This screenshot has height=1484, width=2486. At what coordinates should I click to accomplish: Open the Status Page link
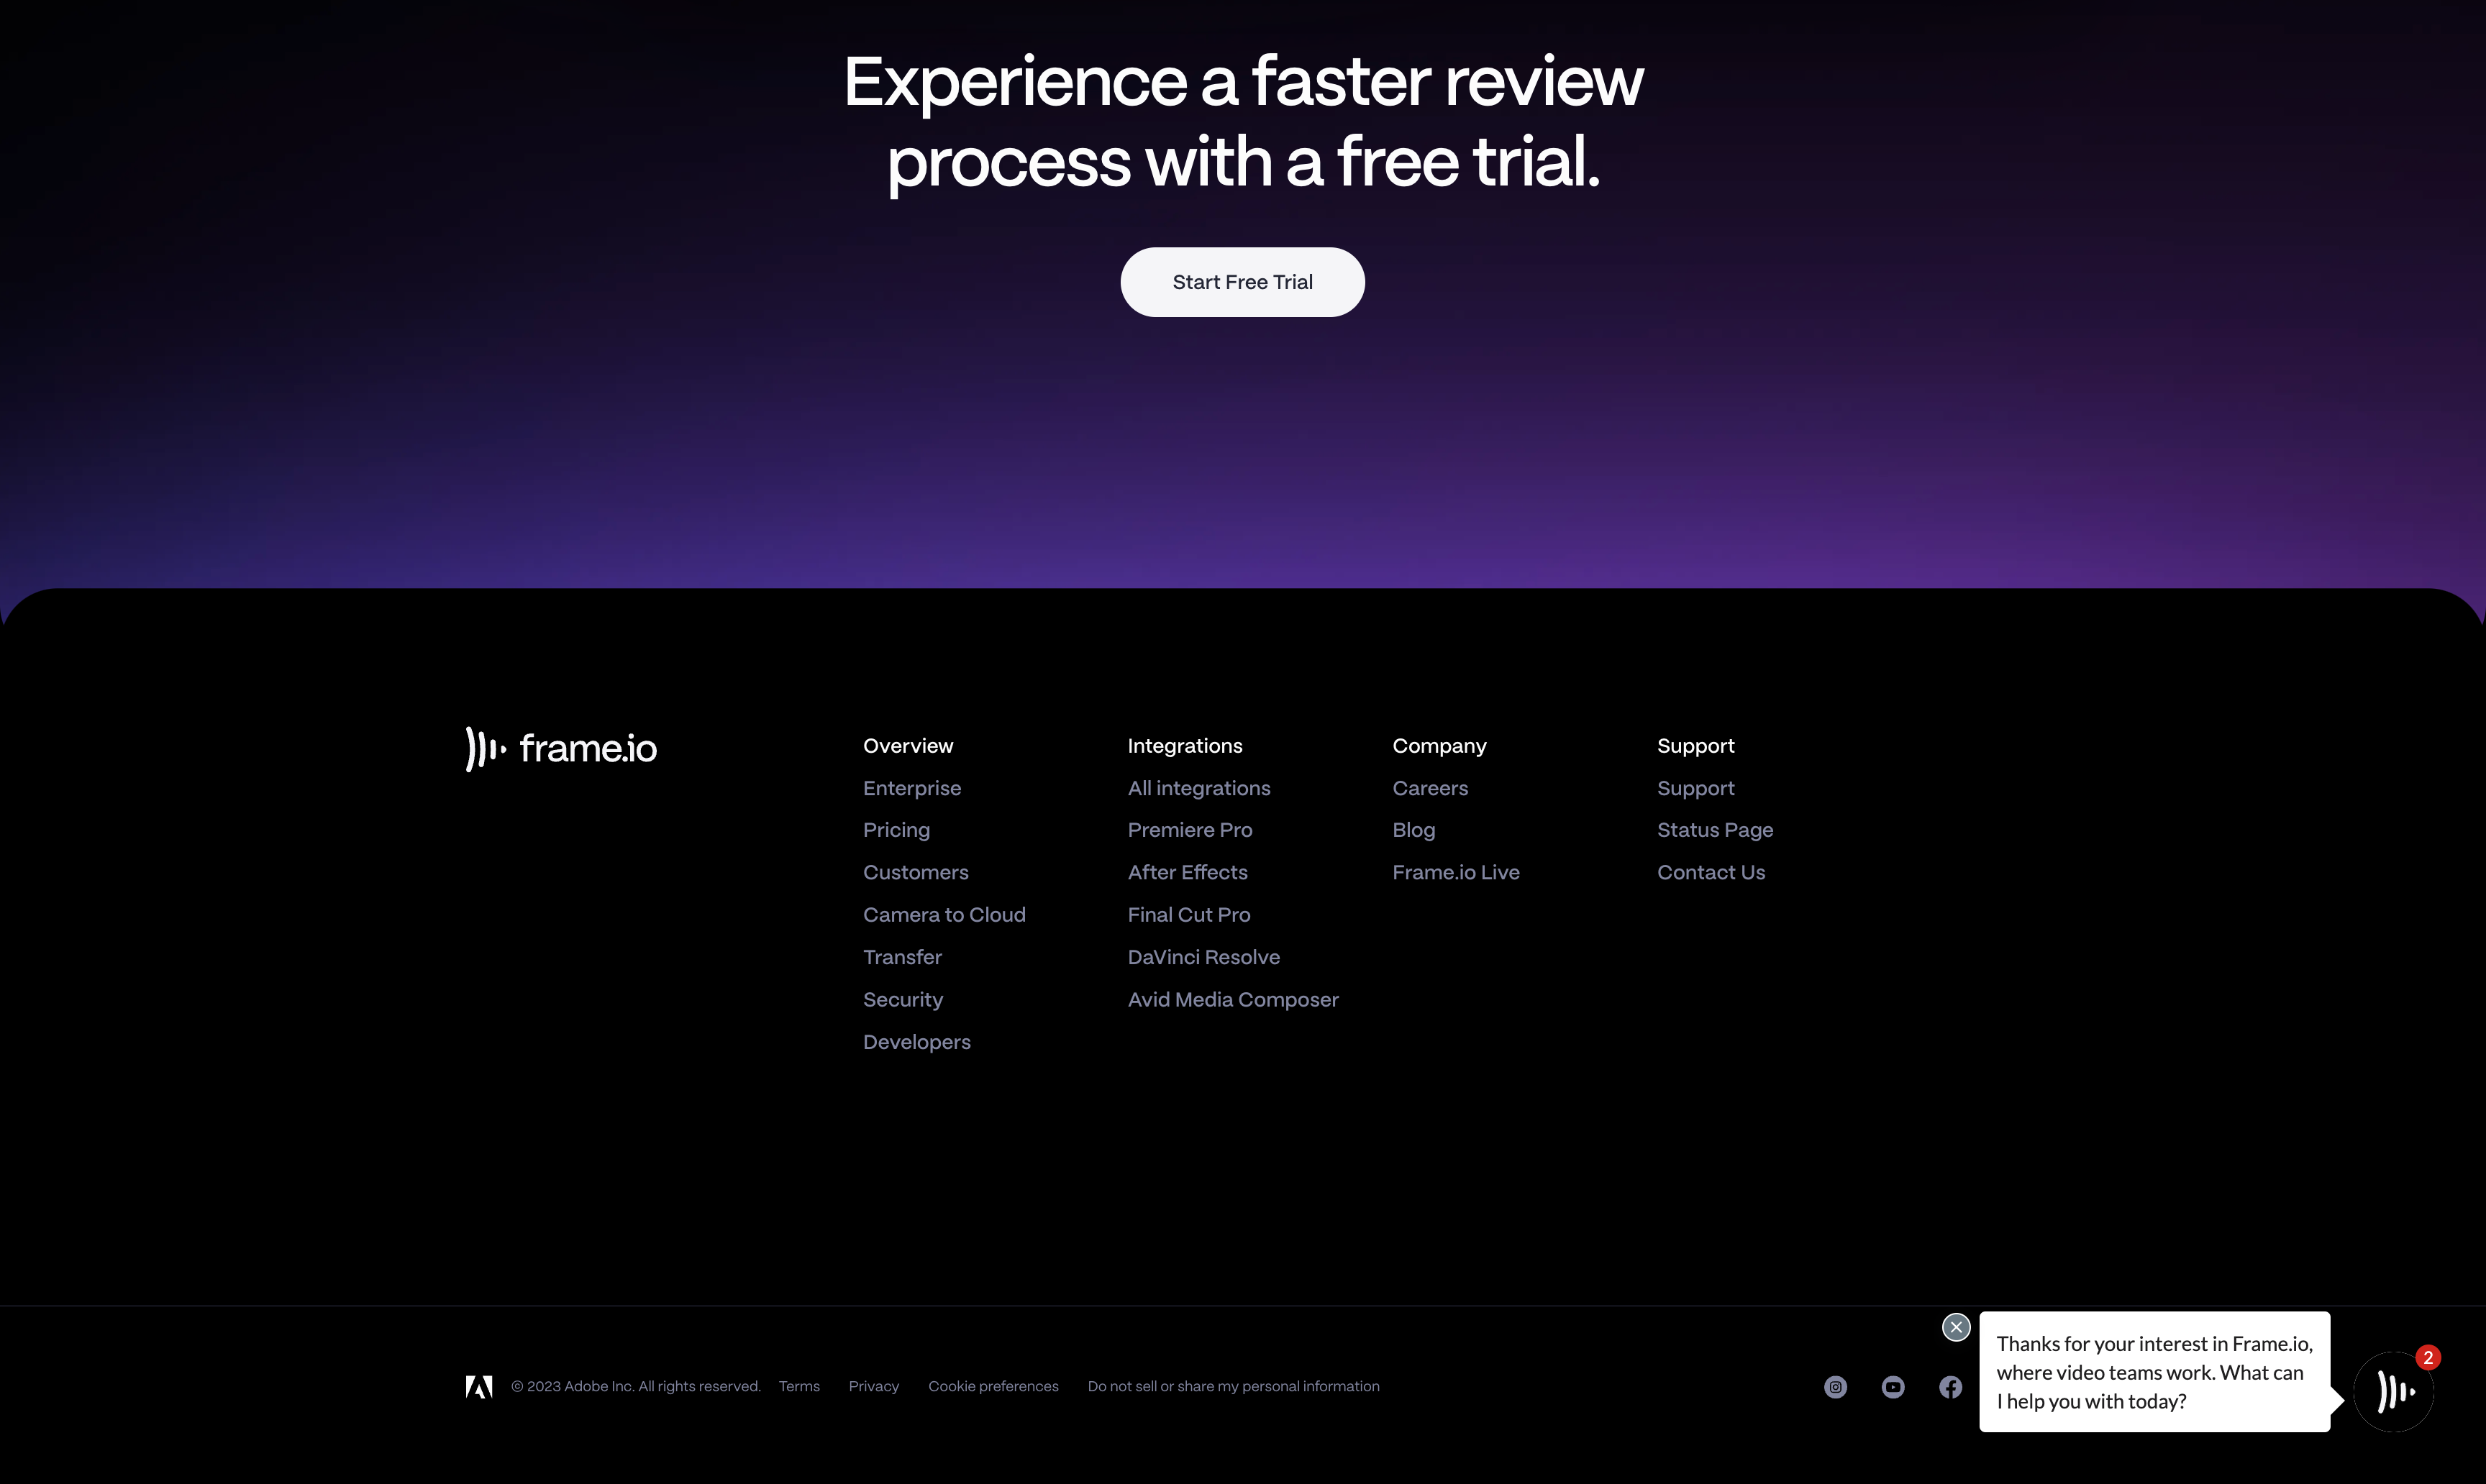pyautogui.click(x=1715, y=830)
